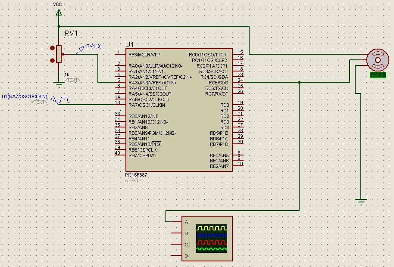Select the ground symbol below the motor
This screenshot has width=394, height=267.
click(x=361, y=201)
